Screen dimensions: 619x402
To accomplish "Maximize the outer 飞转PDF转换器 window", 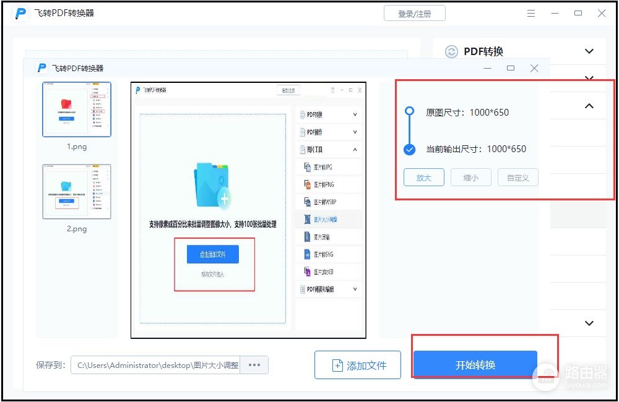I will [578, 13].
